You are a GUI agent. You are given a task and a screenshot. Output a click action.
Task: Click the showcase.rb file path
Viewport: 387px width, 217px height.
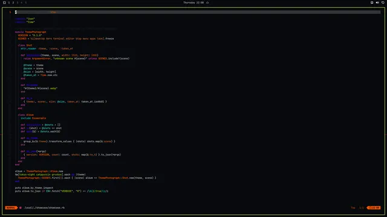(x=44, y=207)
